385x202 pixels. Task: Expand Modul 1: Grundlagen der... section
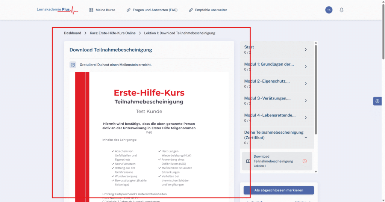[x=277, y=66]
